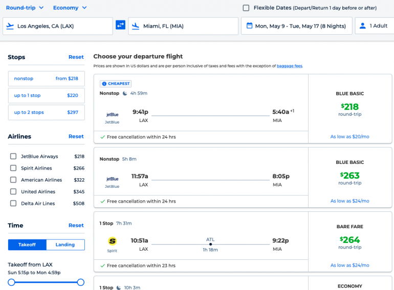Enable the Flexible Dates checkbox

[x=246, y=8]
